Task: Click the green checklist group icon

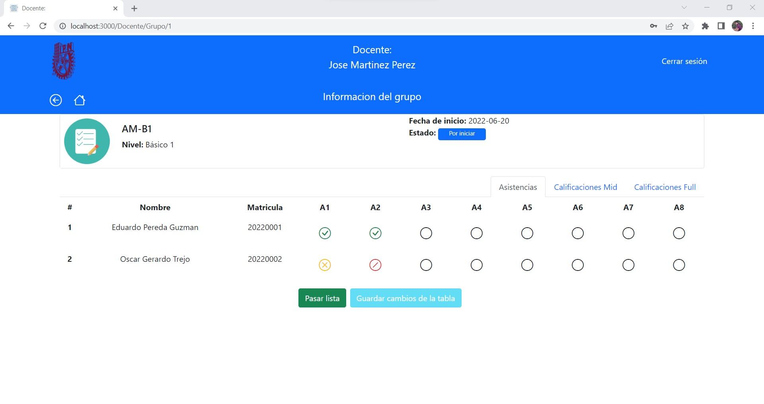Action: point(87,141)
